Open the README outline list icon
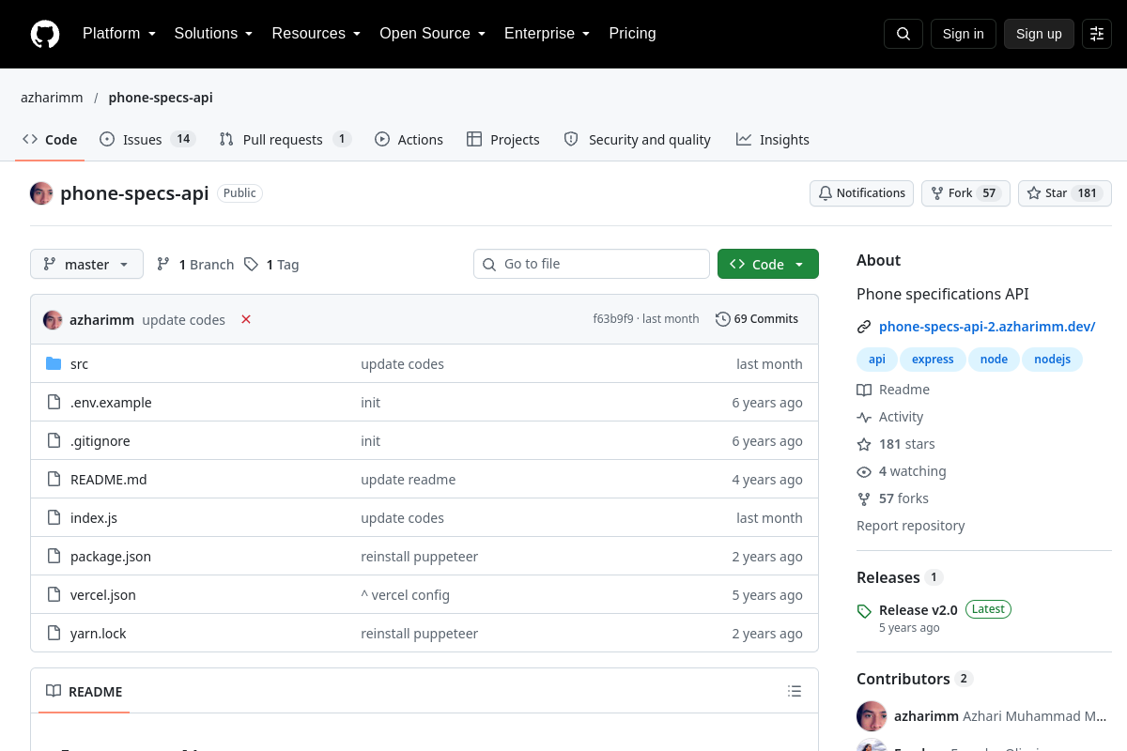1127x751 pixels. pyautogui.click(x=795, y=692)
